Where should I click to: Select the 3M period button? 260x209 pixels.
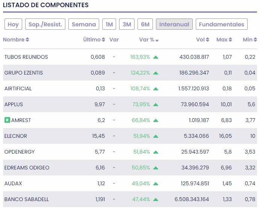click(127, 24)
